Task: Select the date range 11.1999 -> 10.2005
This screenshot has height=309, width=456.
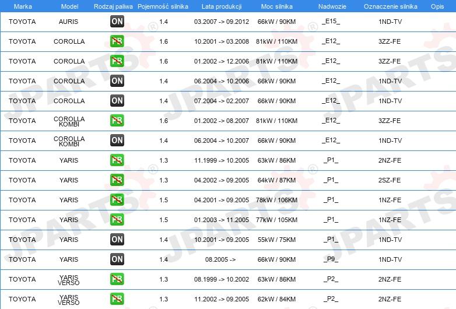Action: click(x=222, y=160)
